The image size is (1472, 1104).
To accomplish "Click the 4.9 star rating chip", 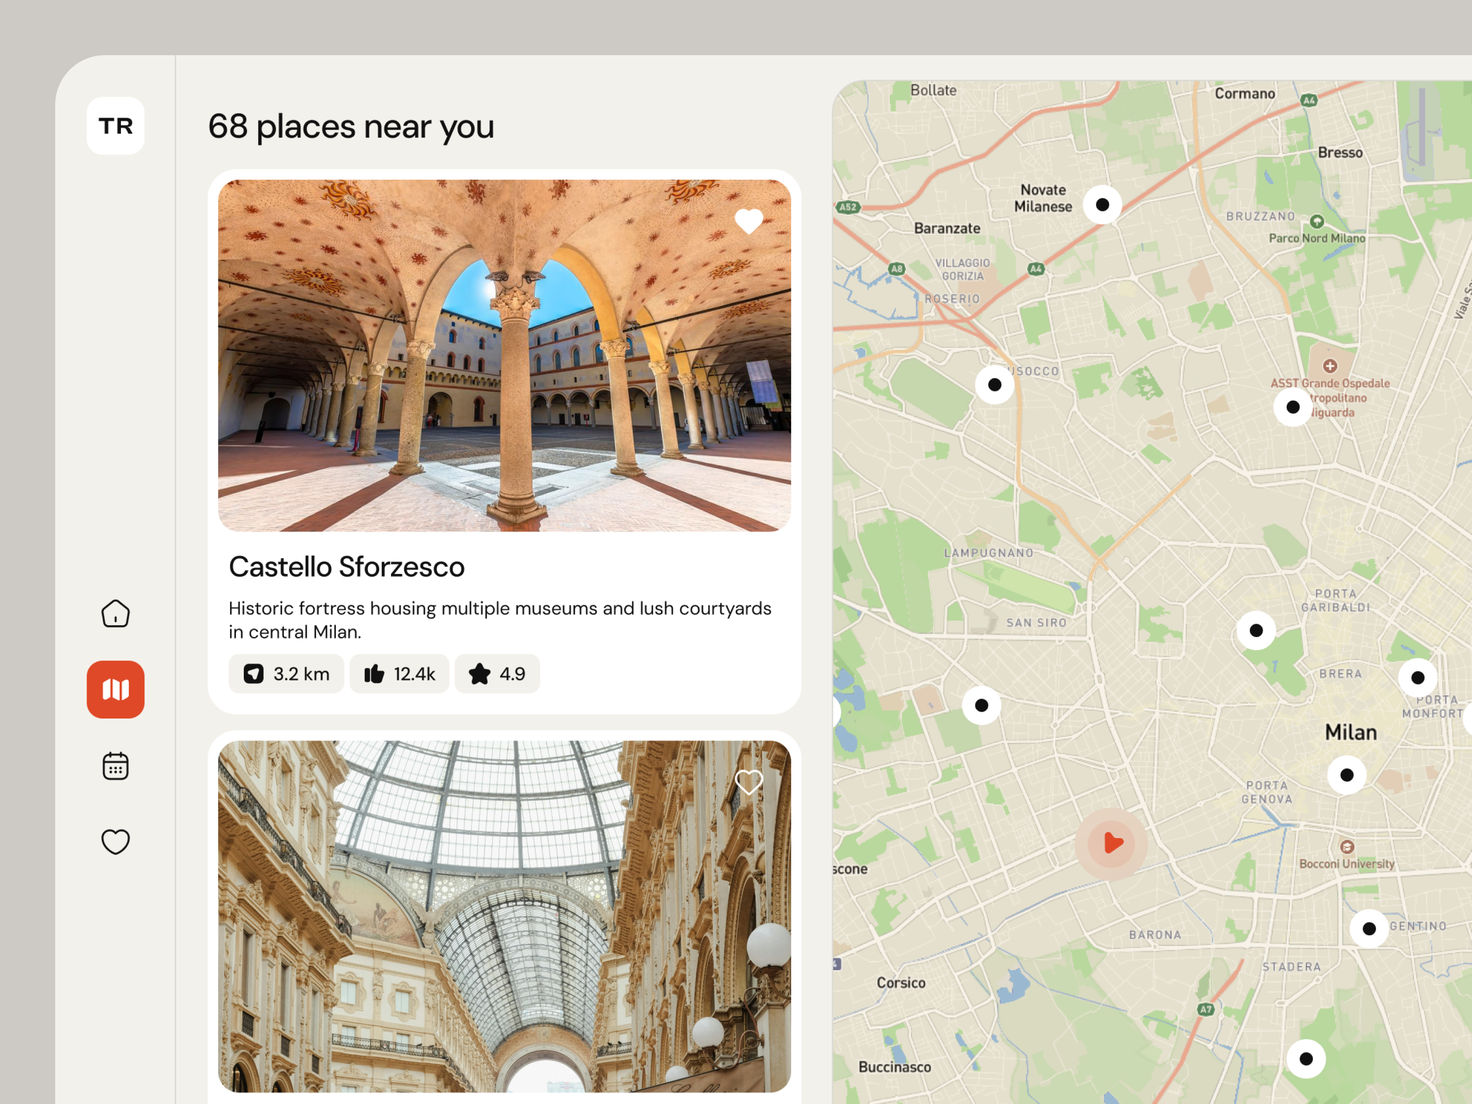I will pyautogui.click(x=497, y=674).
